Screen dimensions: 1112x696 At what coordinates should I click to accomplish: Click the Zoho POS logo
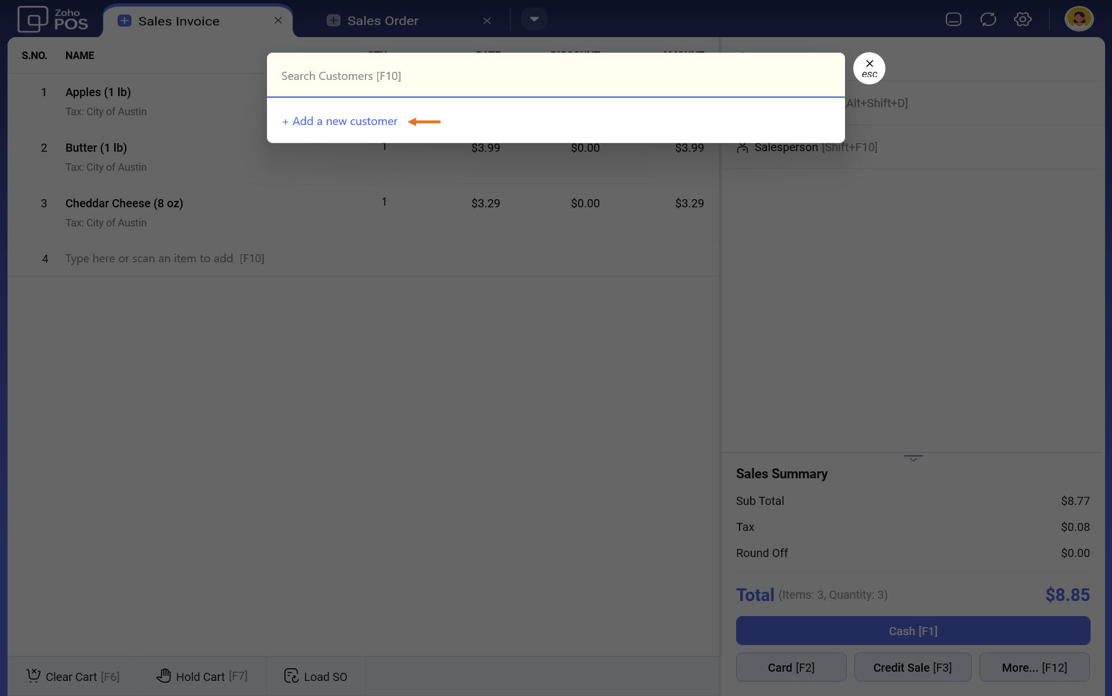53,20
